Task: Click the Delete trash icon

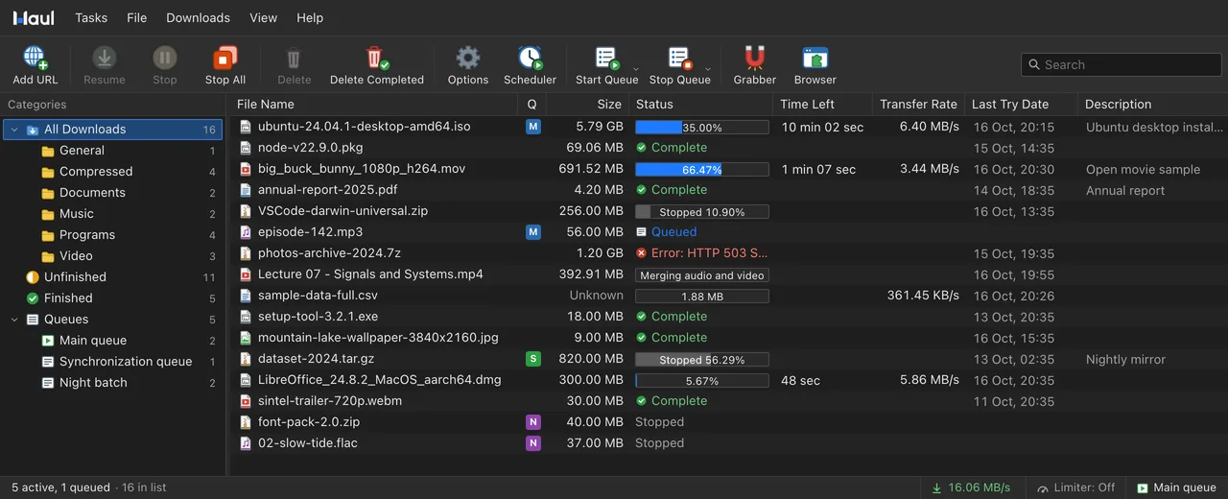Action: 294,59
